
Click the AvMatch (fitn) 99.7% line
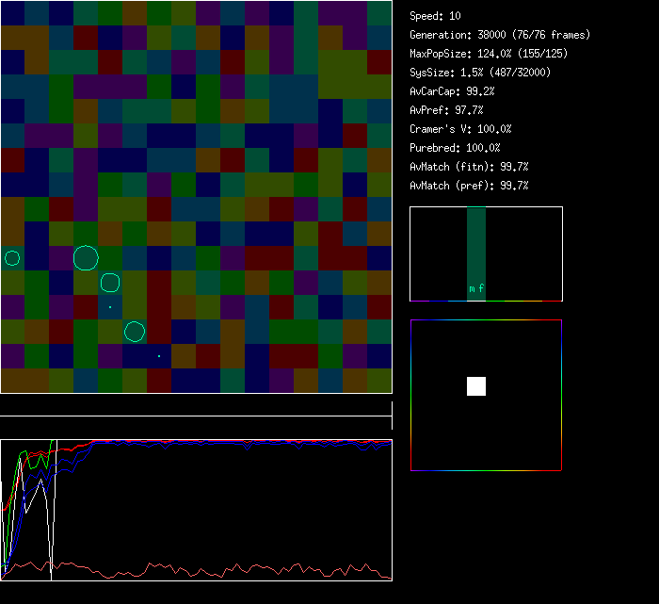tap(469, 167)
